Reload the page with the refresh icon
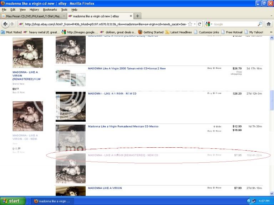This screenshot has height=205, width=274. pyautogui.click(x=199, y=24)
